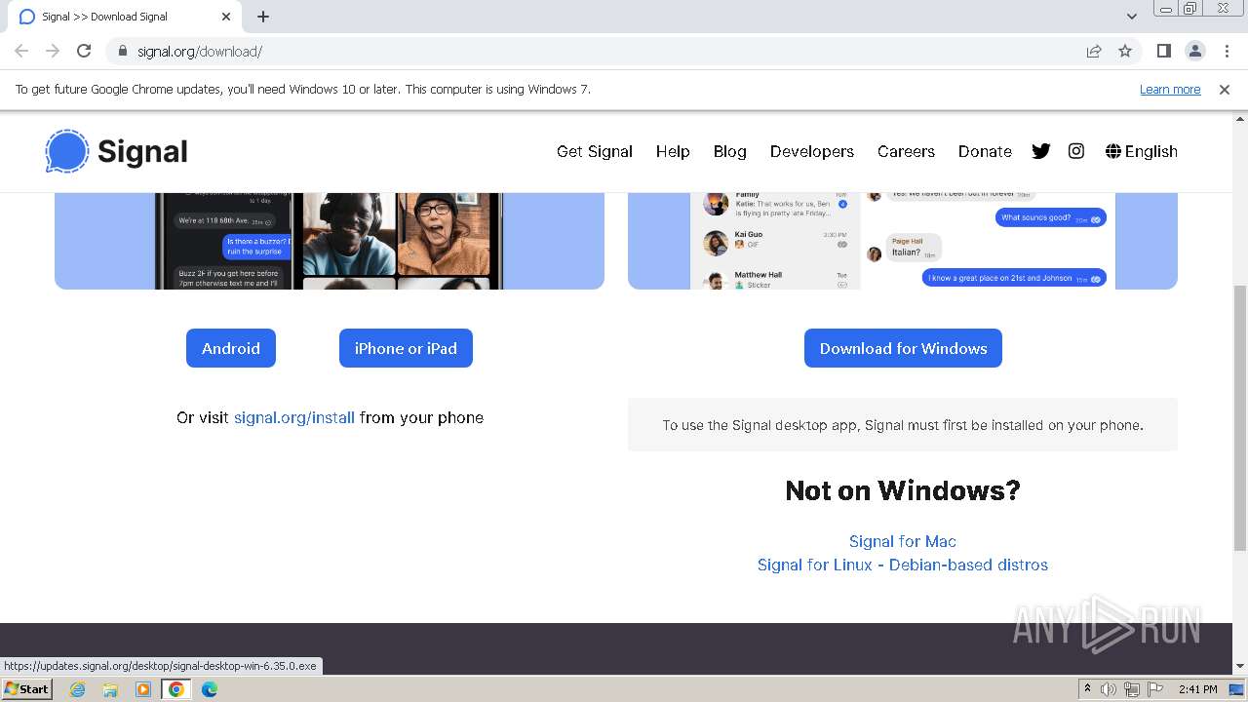Click the Android download button
Image resolution: width=1248 pixels, height=702 pixels.
231,348
